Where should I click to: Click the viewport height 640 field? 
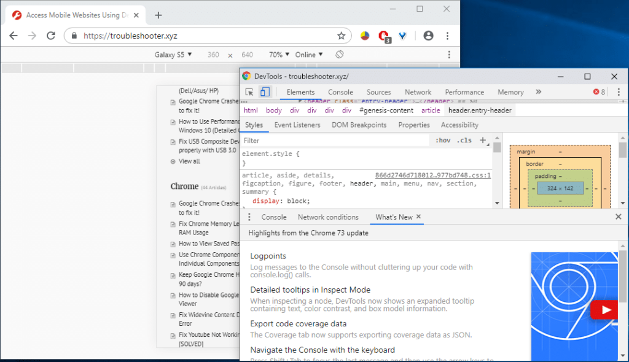(x=247, y=55)
